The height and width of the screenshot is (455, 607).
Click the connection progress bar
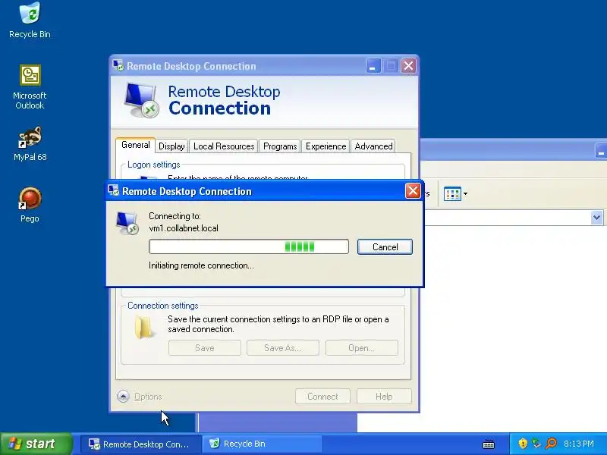(x=249, y=246)
